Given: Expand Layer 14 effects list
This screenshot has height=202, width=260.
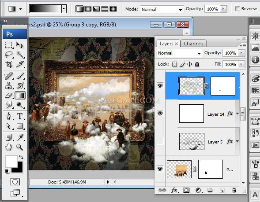Looking at the screenshot, I should 237,114.
